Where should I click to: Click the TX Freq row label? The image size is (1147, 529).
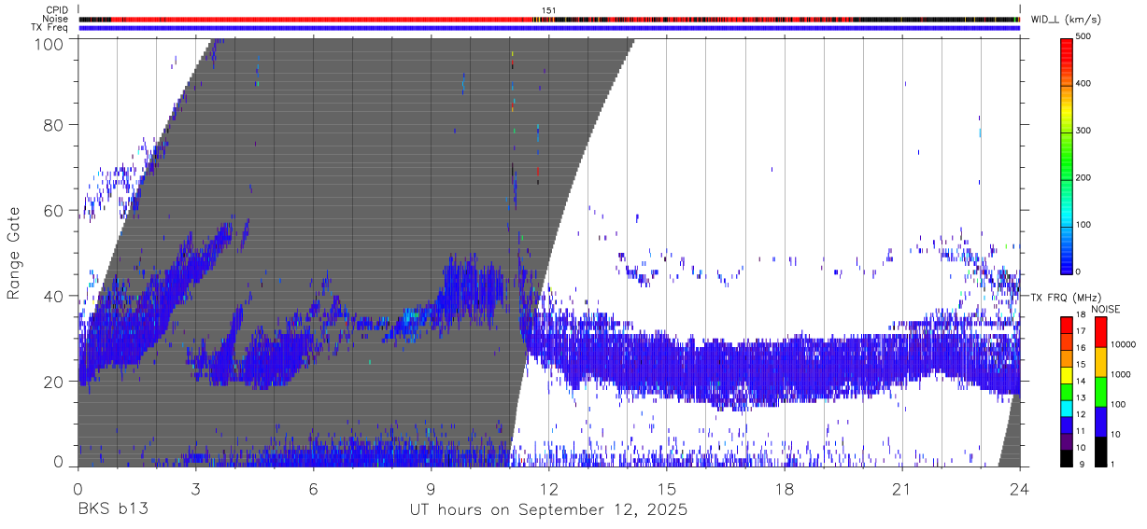[x=50, y=28]
